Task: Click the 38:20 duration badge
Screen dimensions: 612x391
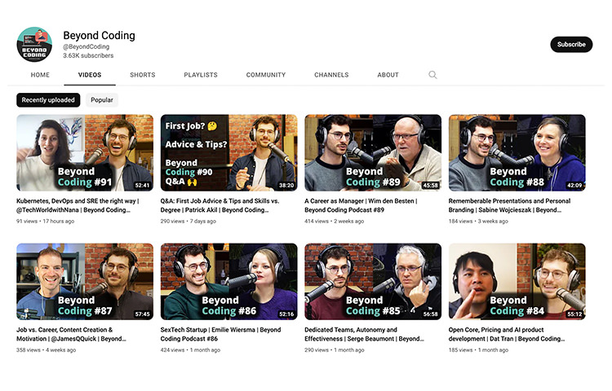Action: click(286, 186)
